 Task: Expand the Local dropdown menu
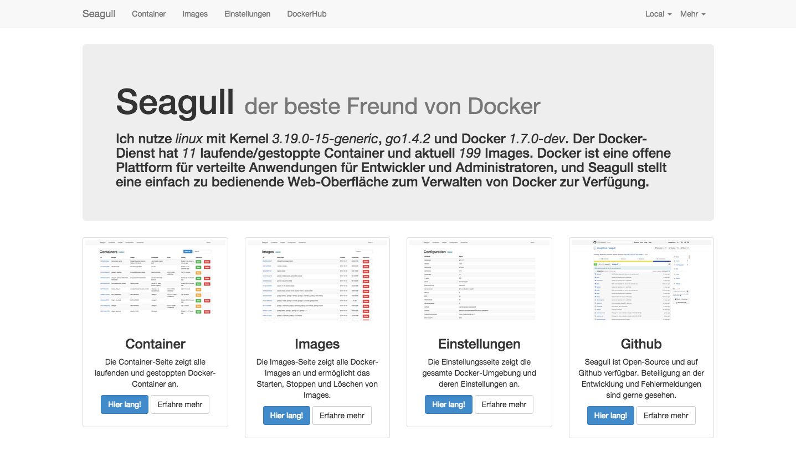659,14
